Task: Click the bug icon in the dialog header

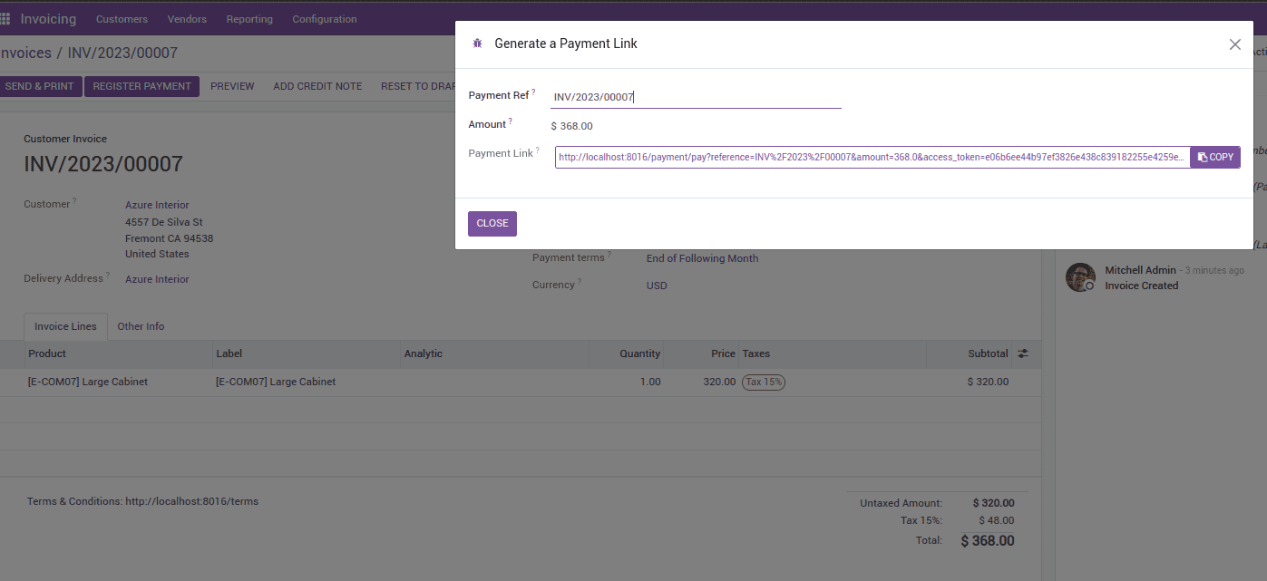Action: [476, 43]
